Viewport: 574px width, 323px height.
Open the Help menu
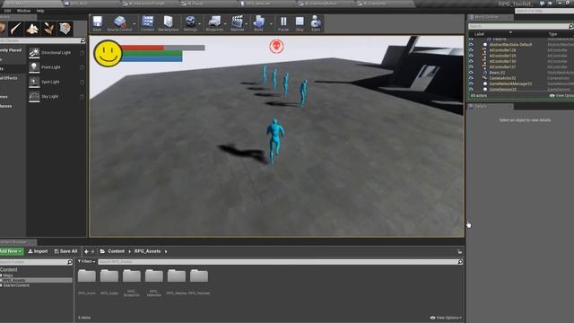(x=40, y=11)
